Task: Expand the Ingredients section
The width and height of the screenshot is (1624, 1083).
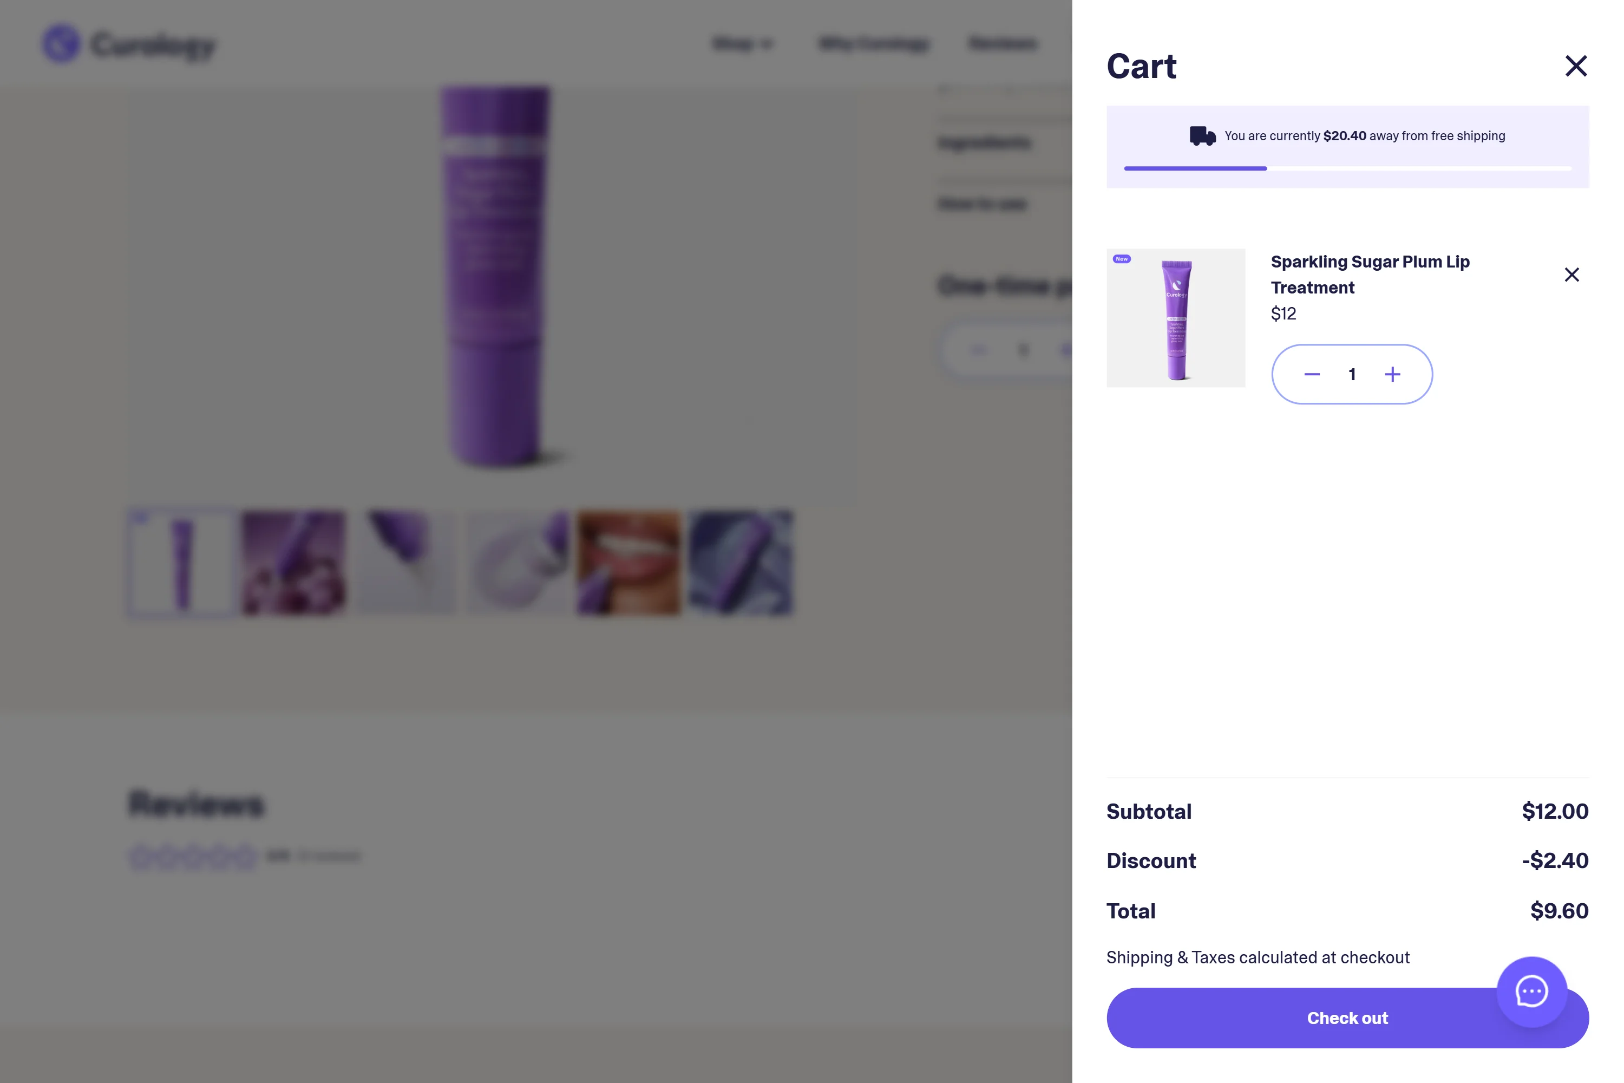Action: 984,143
